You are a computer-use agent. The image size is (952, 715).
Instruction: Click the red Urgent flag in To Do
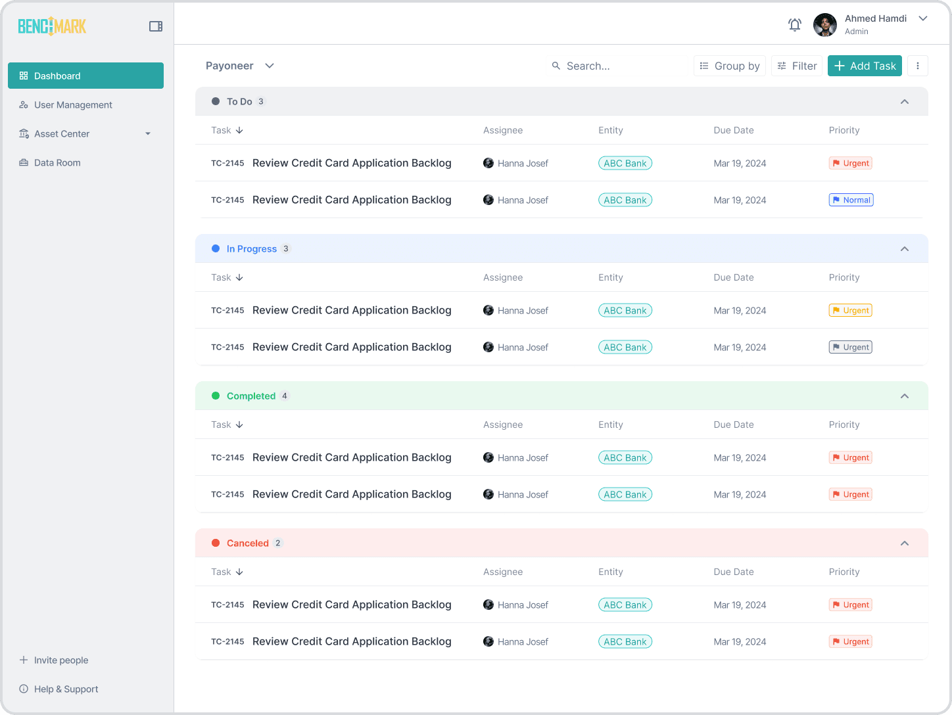point(851,163)
